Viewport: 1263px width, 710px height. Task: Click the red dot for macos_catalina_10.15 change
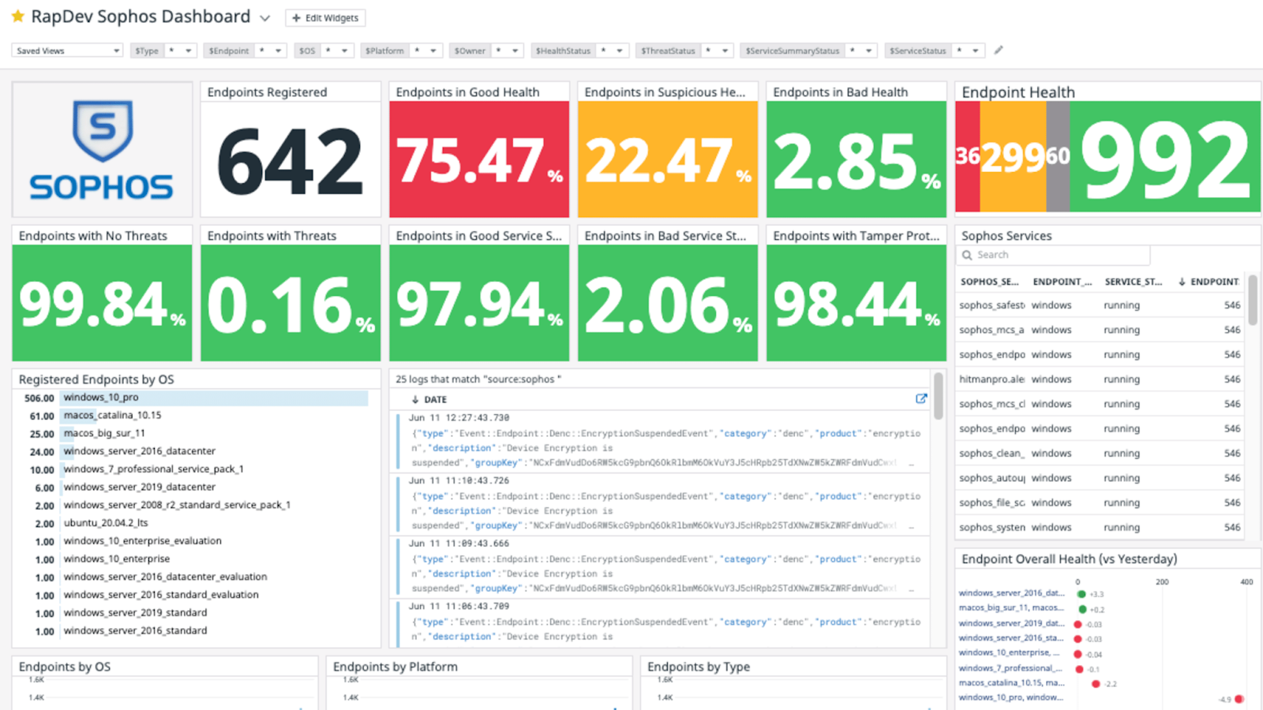click(1096, 684)
